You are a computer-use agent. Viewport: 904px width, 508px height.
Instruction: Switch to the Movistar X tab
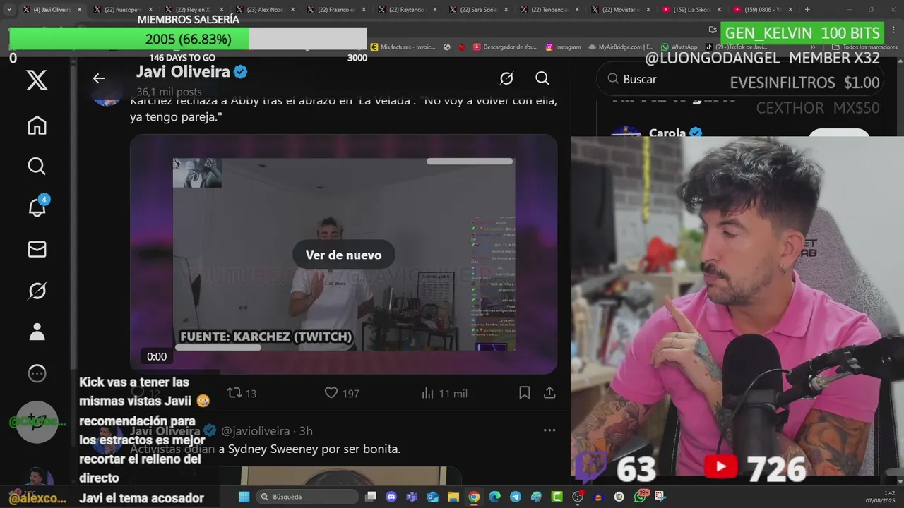point(620,10)
